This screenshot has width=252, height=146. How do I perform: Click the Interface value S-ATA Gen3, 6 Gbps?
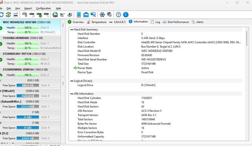(x=153, y=38)
